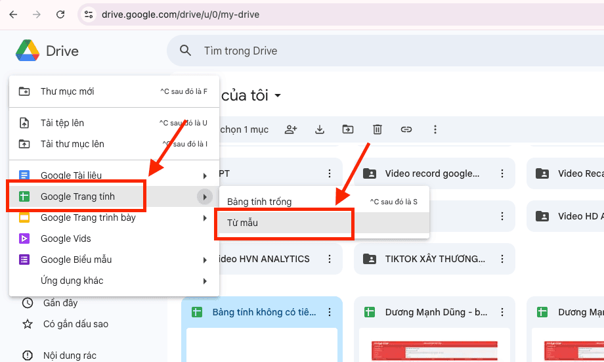Click the search magnifier icon
The height and width of the screenshot is (362, 604).
(185, 51)
